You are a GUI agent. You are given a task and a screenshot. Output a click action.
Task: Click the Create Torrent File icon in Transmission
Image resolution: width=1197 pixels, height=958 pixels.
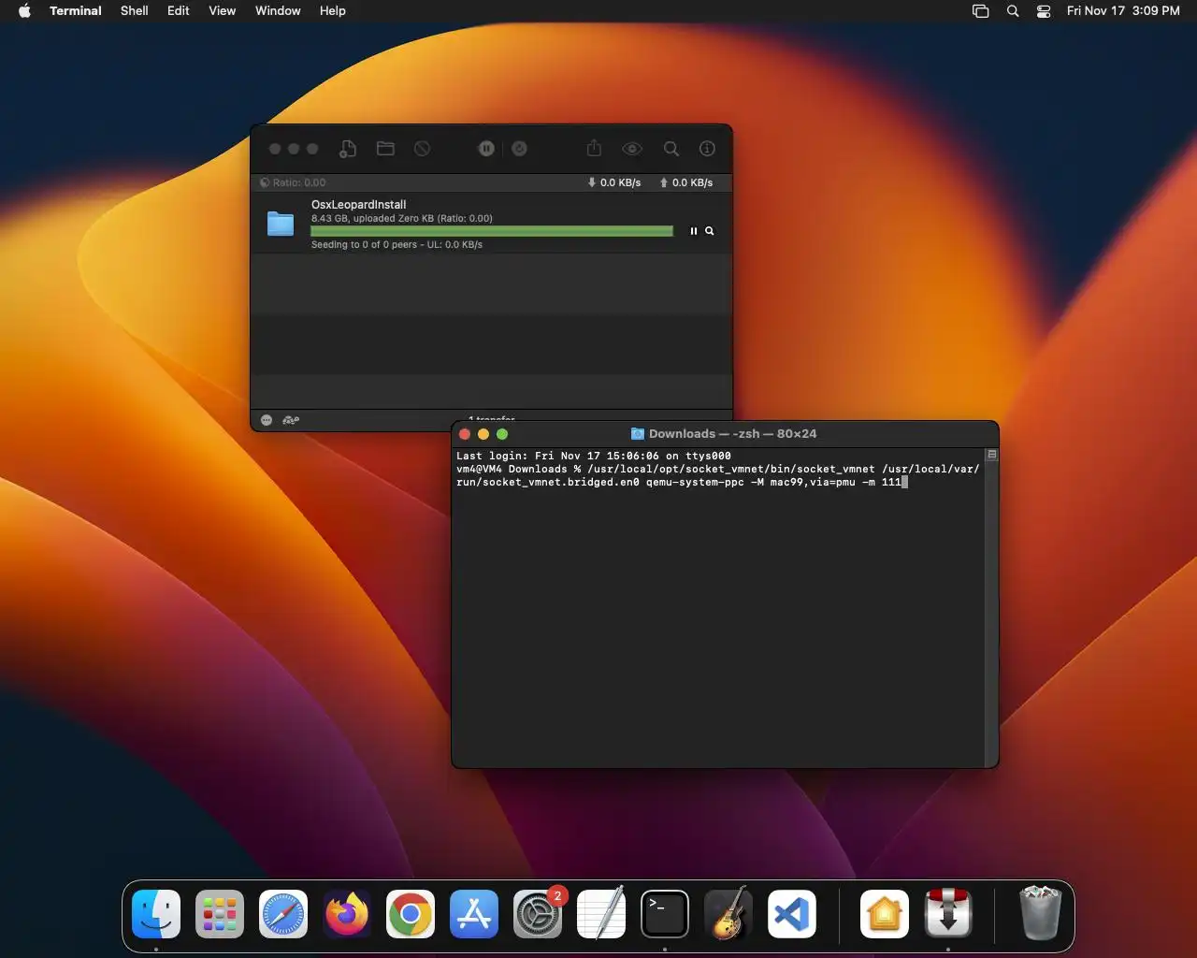click(348, 149)
